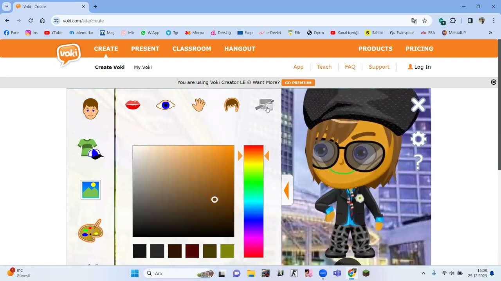Show hidden system tray icons
The height and width of the screenshot is (281, 501).
click(x=423, y=273)
